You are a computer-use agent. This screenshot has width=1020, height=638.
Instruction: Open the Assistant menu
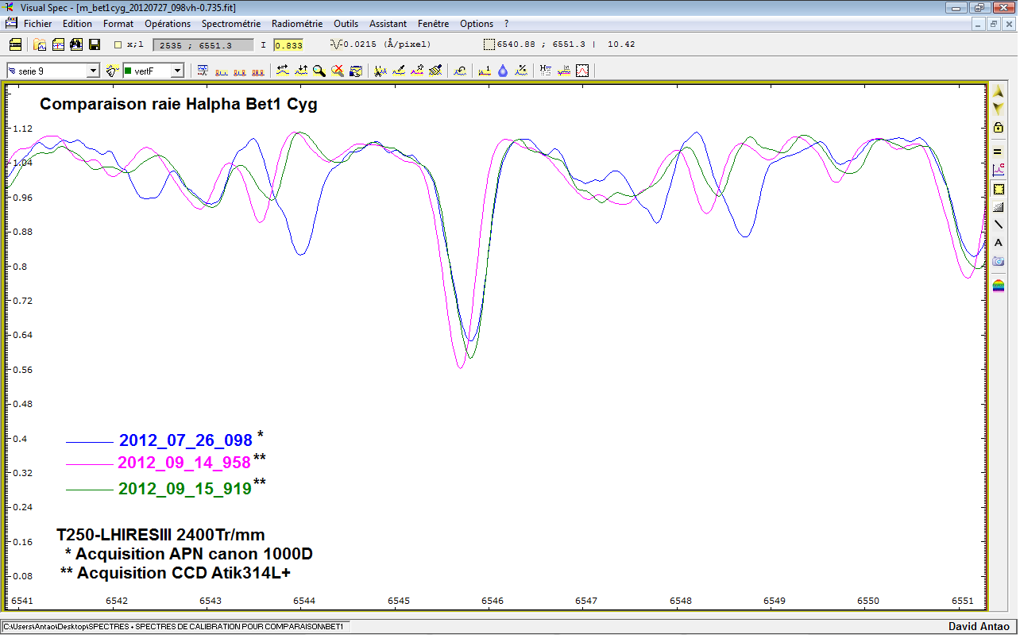[388, 24]
